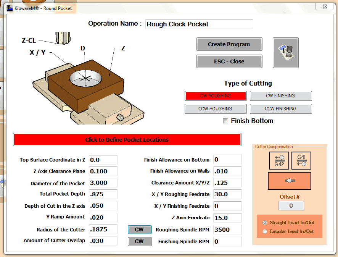Choose CCW ROUGHING cutting type
Viewport: 338px width, 257px height.
pos(216,109)
